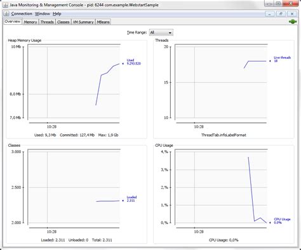This screenshot has height=250, width=301.
Task: Click the Java icon in the title bar
Action: (6, 5)
